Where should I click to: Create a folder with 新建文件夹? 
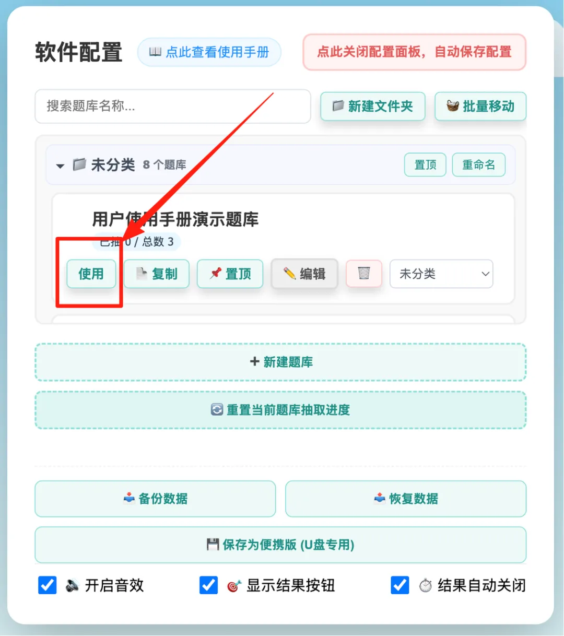point(373,107)
